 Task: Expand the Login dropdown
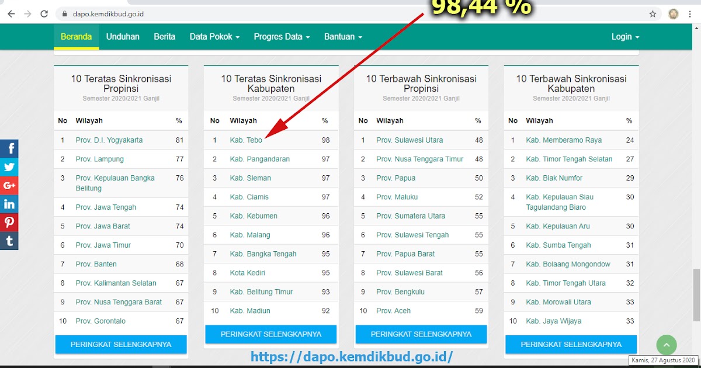624,36
